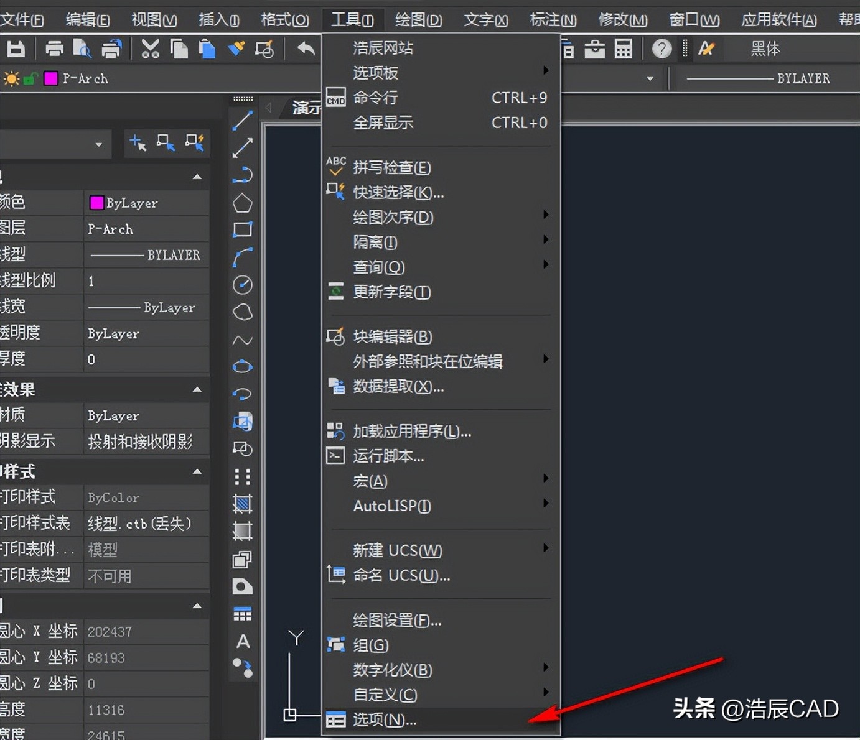Viewport: 860px width, 740px height.
Task: Click 选项(N) to open Options dialog
Action: (386, 719)
